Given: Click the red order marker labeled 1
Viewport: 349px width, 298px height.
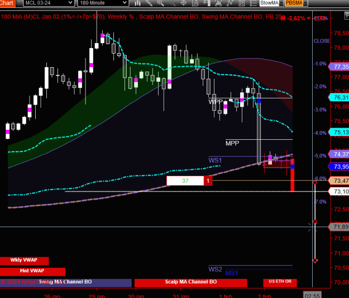Looking at the screenshot, I should 208,181.
